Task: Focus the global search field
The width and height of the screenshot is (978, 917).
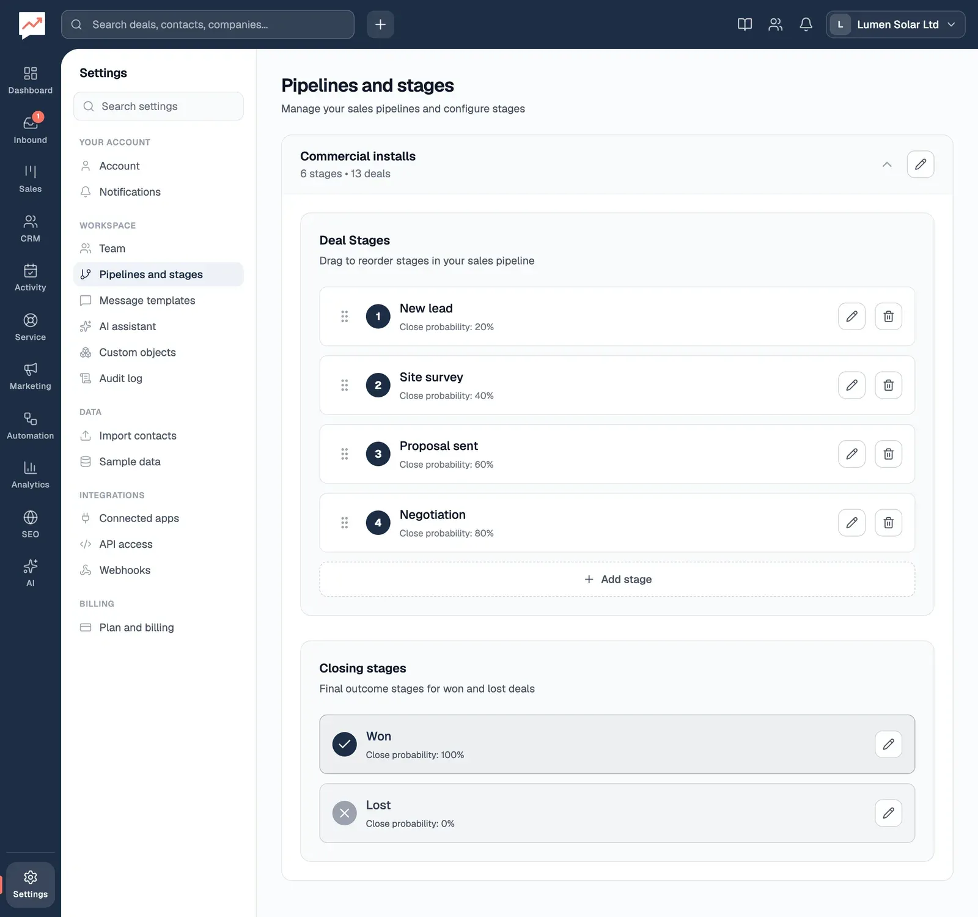Action: 208,24
